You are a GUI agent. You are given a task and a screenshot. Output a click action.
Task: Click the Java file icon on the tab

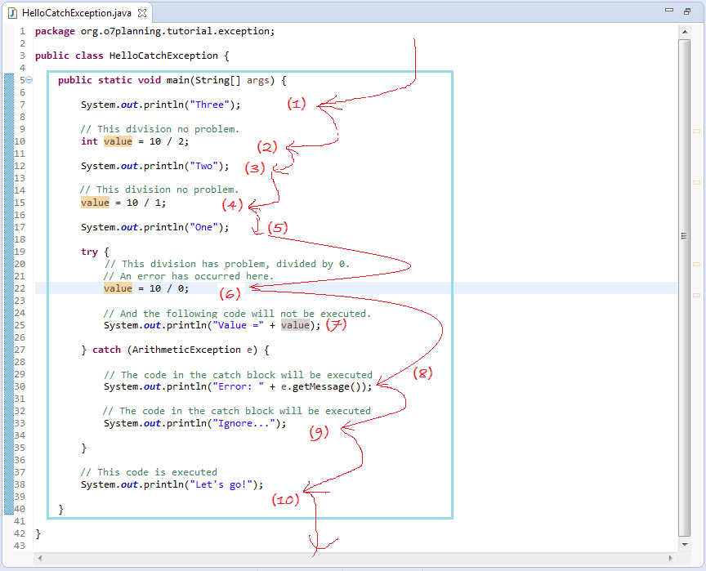click(x=13, y=13)
